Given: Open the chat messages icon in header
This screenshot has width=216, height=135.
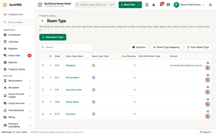Looking at the screenshot, I should click(x=168, y=5).
